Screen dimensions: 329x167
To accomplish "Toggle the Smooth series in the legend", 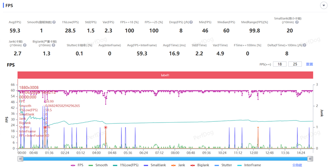I will (x=99, y=165).
